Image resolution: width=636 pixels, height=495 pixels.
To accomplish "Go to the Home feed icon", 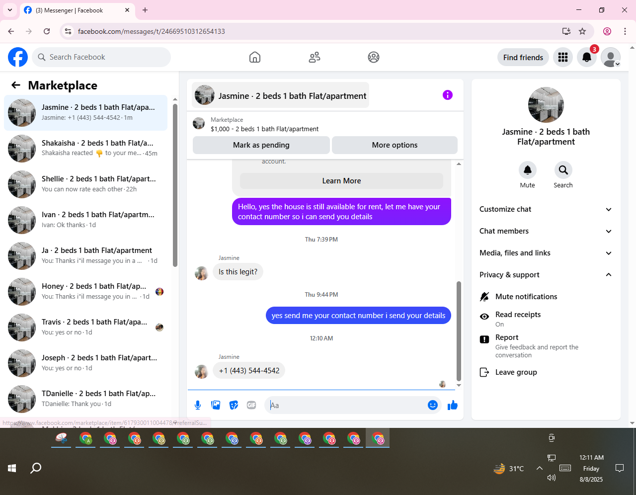I will click(255, 57).
